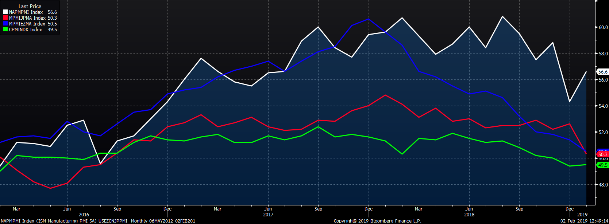The width and height of the screenshot is (609, 224).
Task: Click the 2019 year label on x-axis
Action: [x=582, y=215]
